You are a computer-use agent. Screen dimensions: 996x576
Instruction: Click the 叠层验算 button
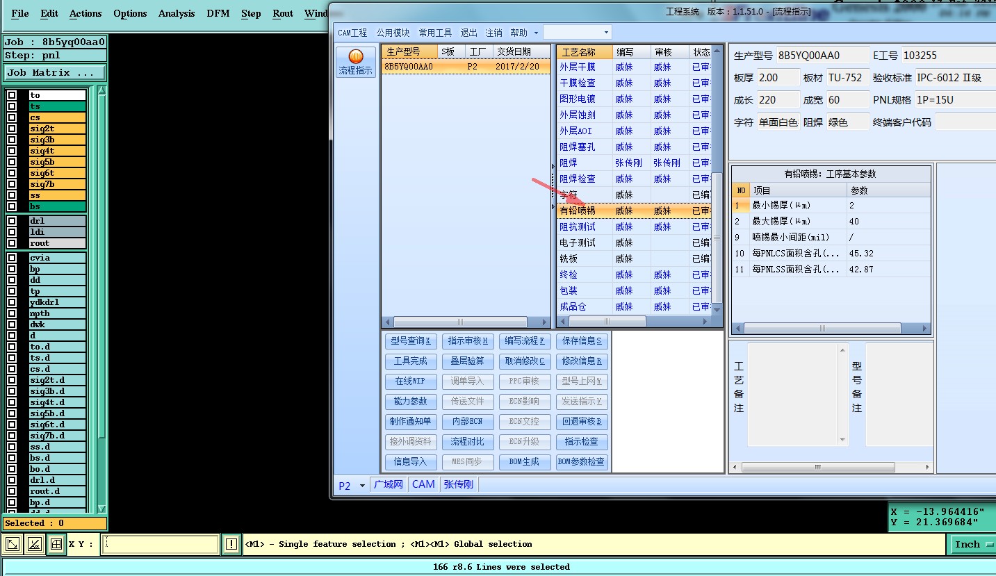468,361
